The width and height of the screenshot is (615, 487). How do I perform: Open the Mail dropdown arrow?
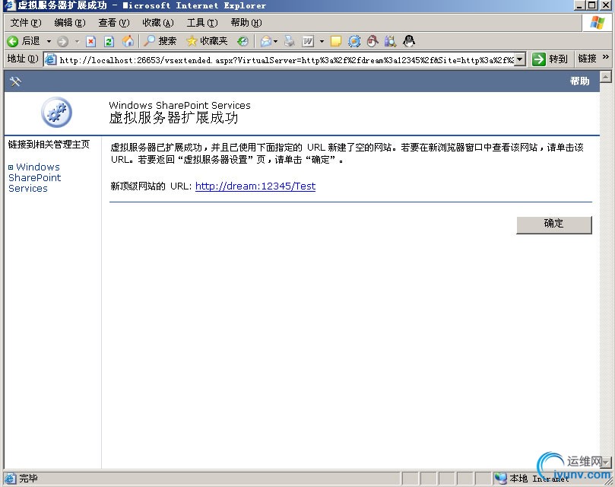pos(276,41)
